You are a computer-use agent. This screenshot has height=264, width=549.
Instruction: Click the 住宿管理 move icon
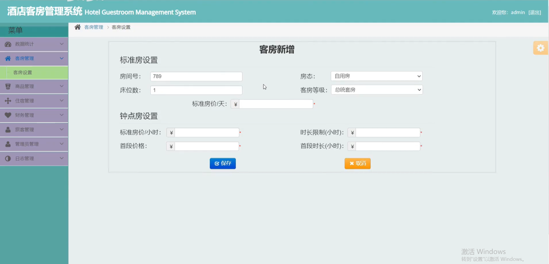click(x=8, y=101)
